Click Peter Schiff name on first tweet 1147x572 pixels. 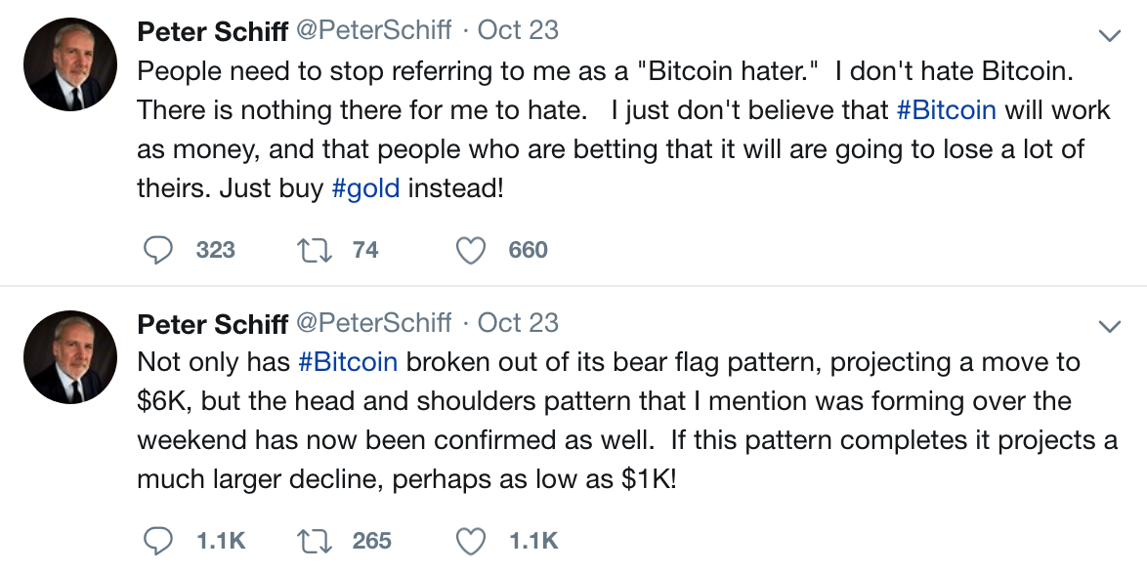click(212, 32)
